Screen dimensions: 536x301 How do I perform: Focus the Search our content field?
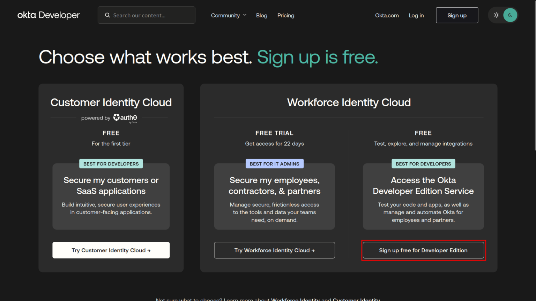click(150, 15)
